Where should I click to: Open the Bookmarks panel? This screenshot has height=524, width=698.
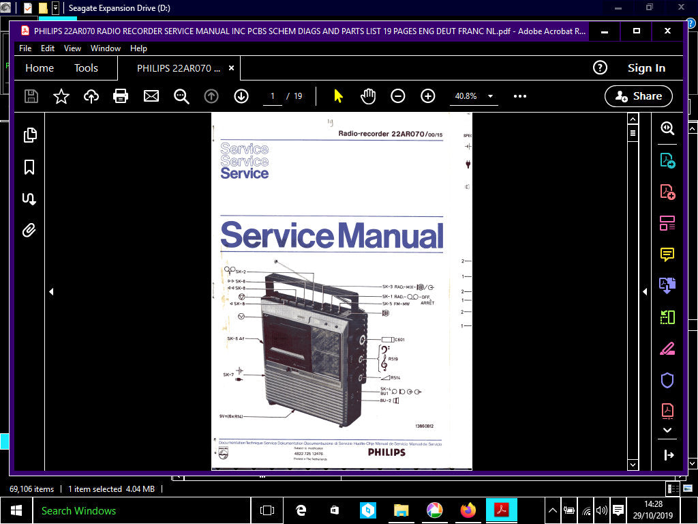click(29, 167)
